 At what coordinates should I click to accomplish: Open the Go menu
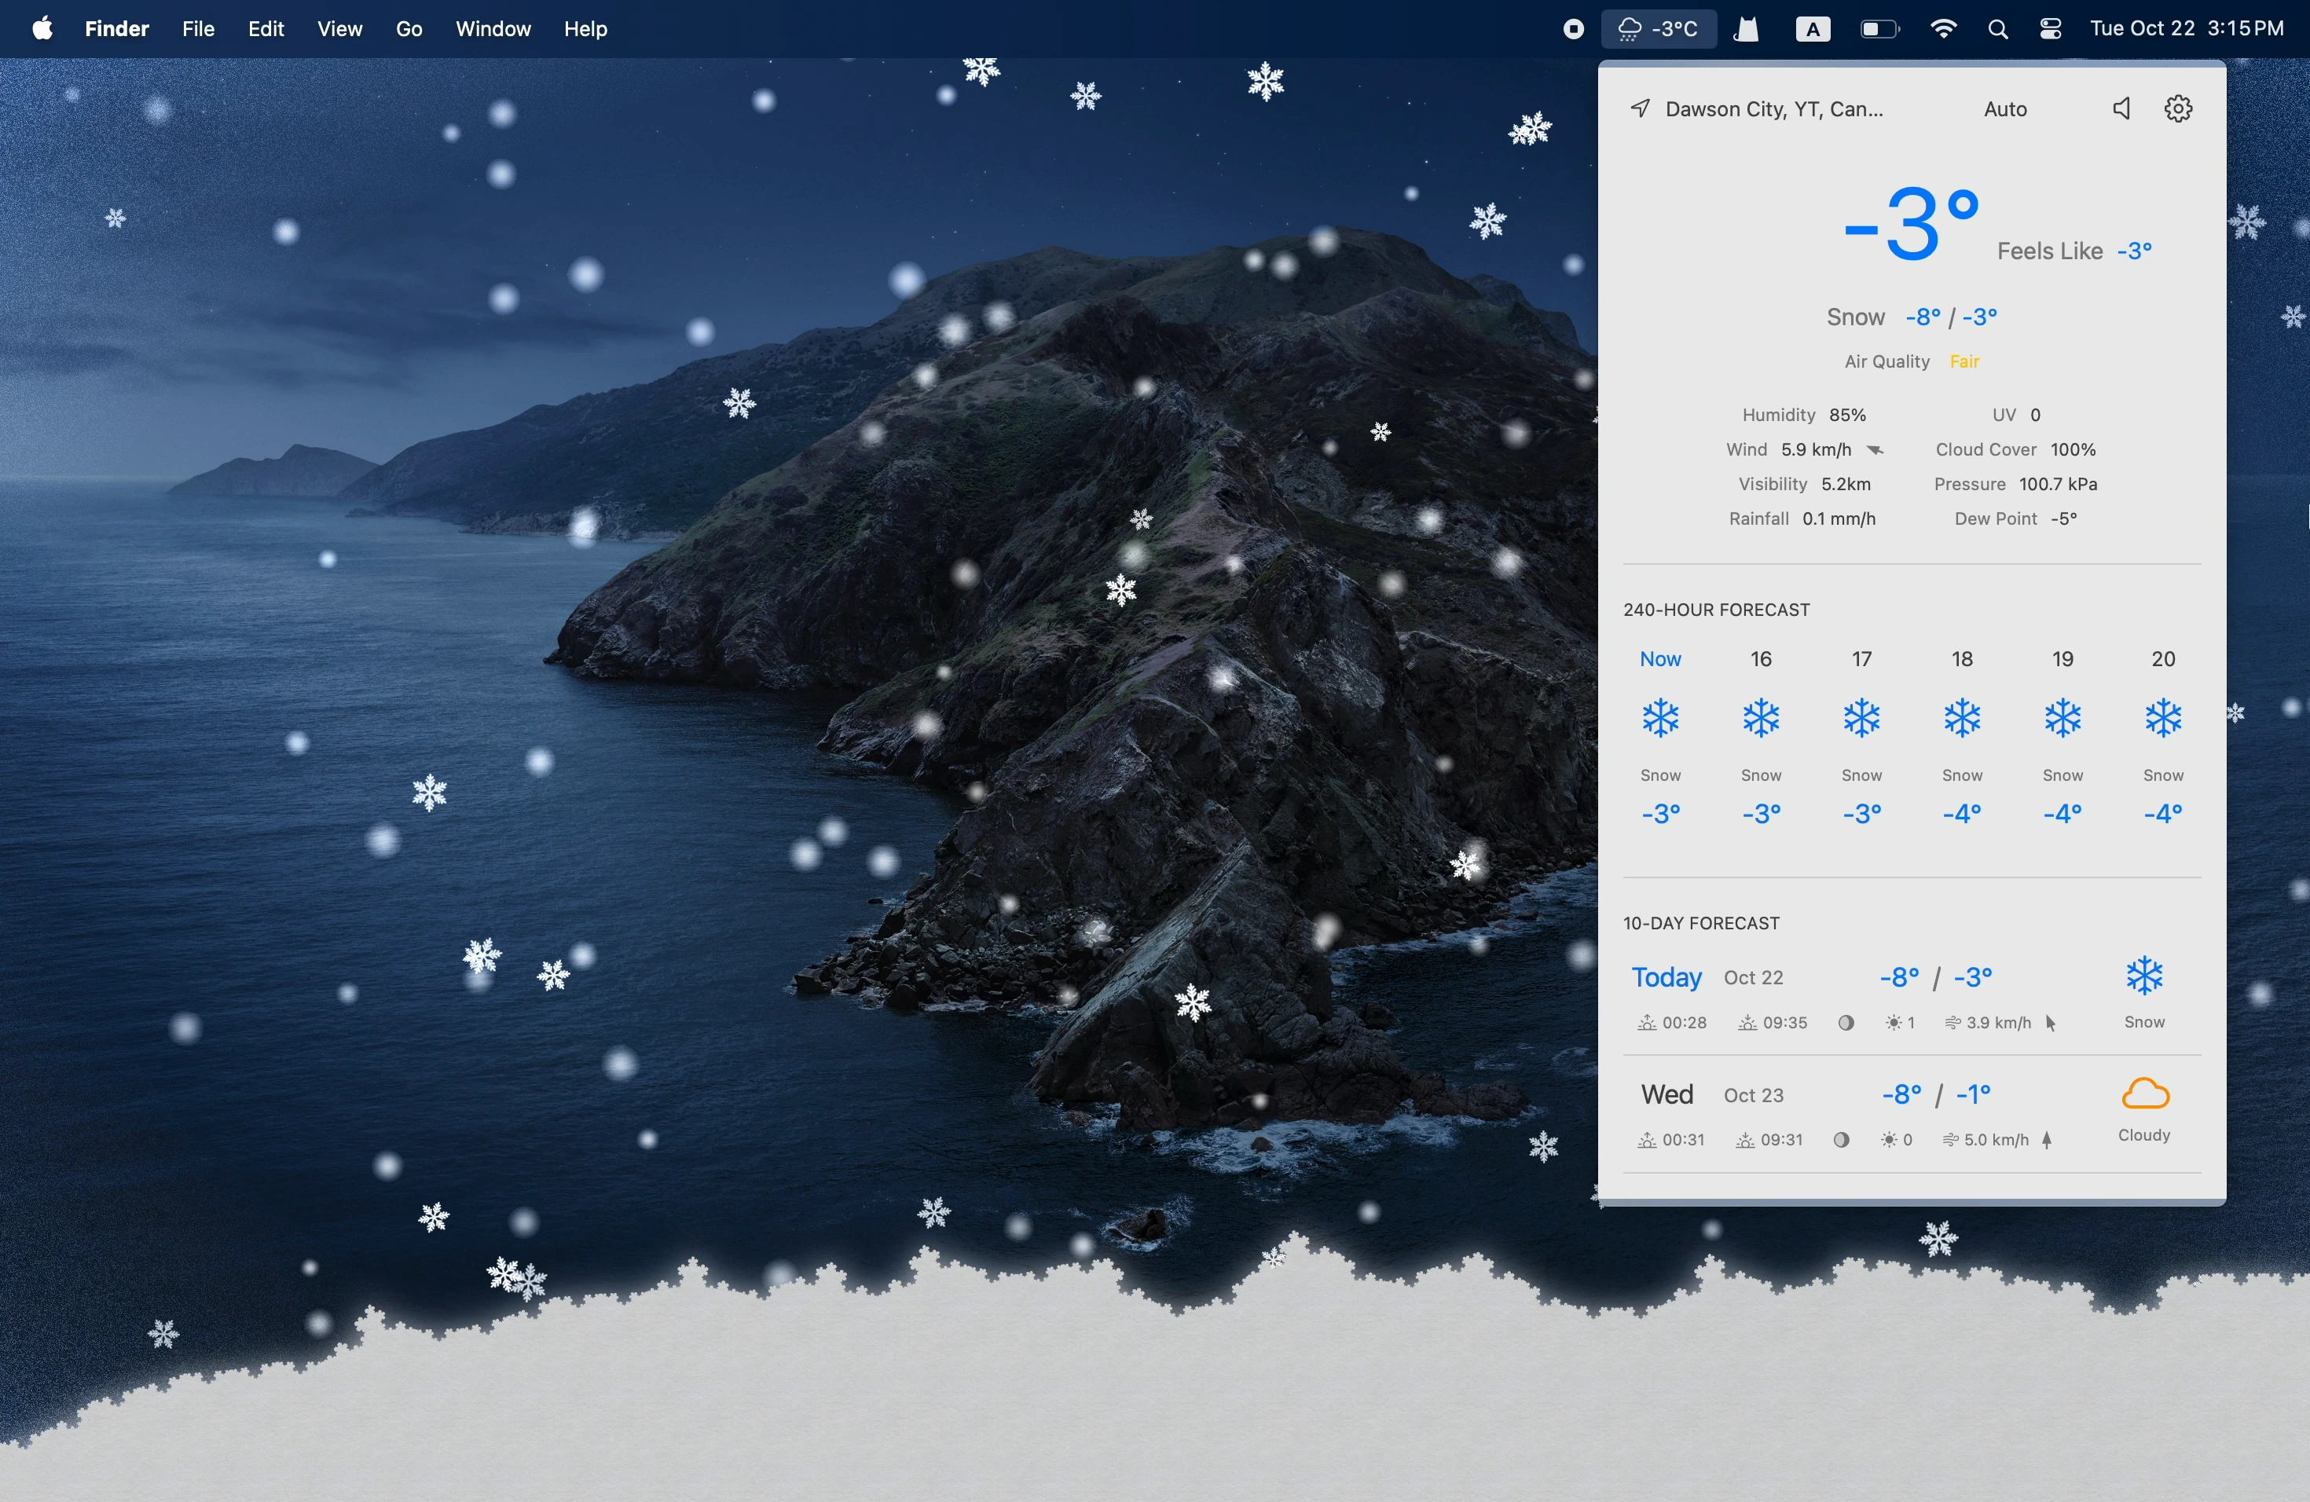[x=409, y=28]
